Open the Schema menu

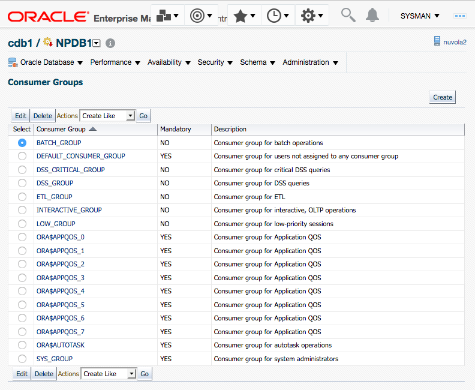[x=257, y=62]
